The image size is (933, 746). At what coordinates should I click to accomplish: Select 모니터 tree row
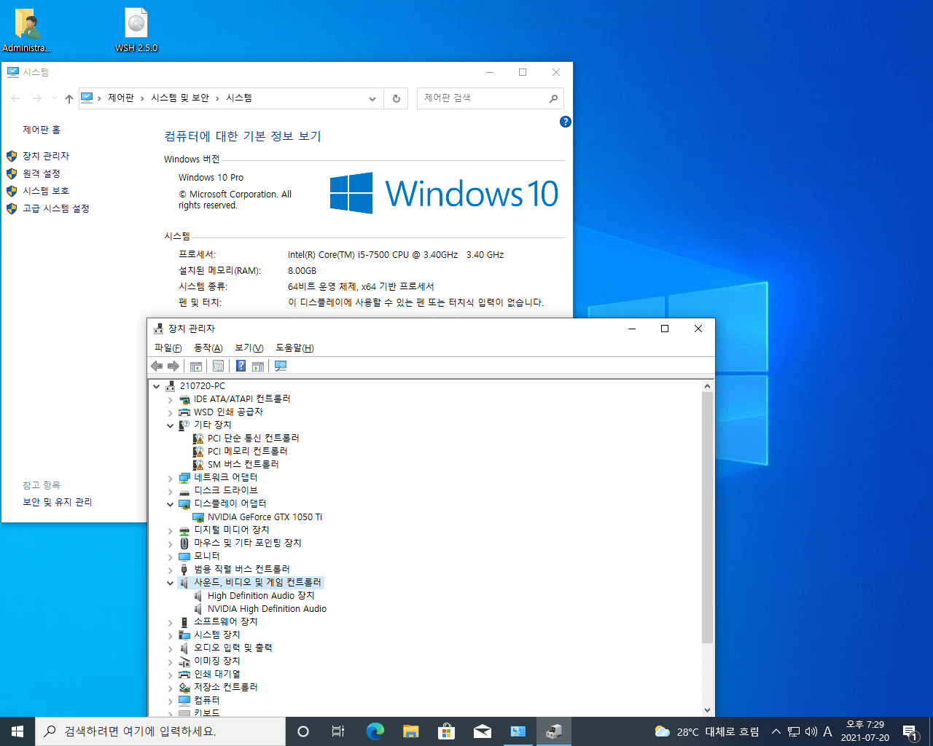[x=199, y=557]
